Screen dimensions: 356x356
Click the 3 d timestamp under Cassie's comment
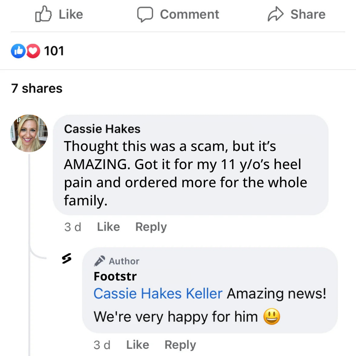tap(73, 227)
